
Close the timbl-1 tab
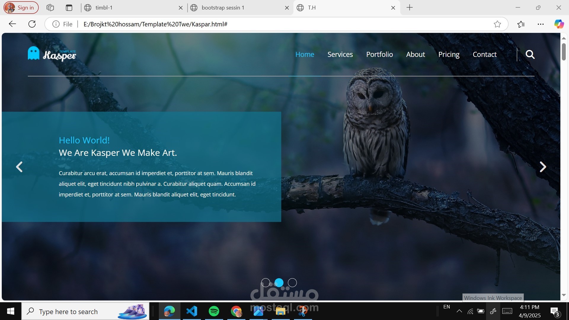pyautogui.click(x=180, y=8)
